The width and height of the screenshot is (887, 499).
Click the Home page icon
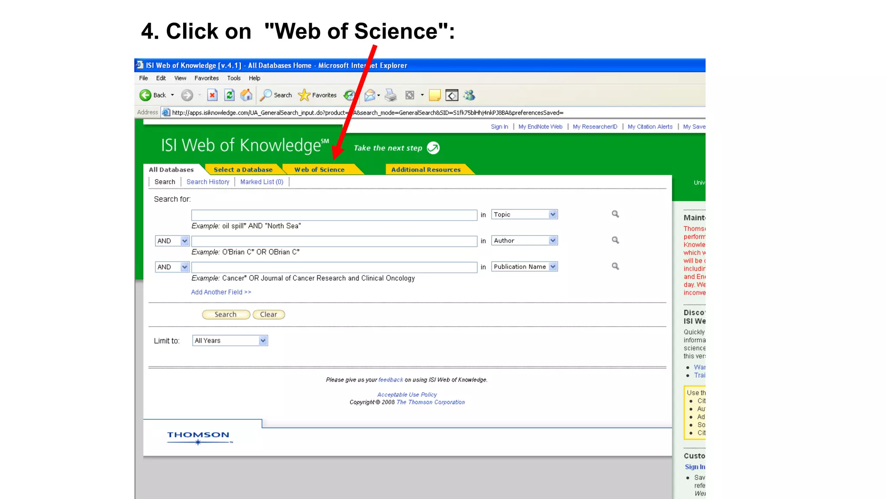click(x=246, y=95)
